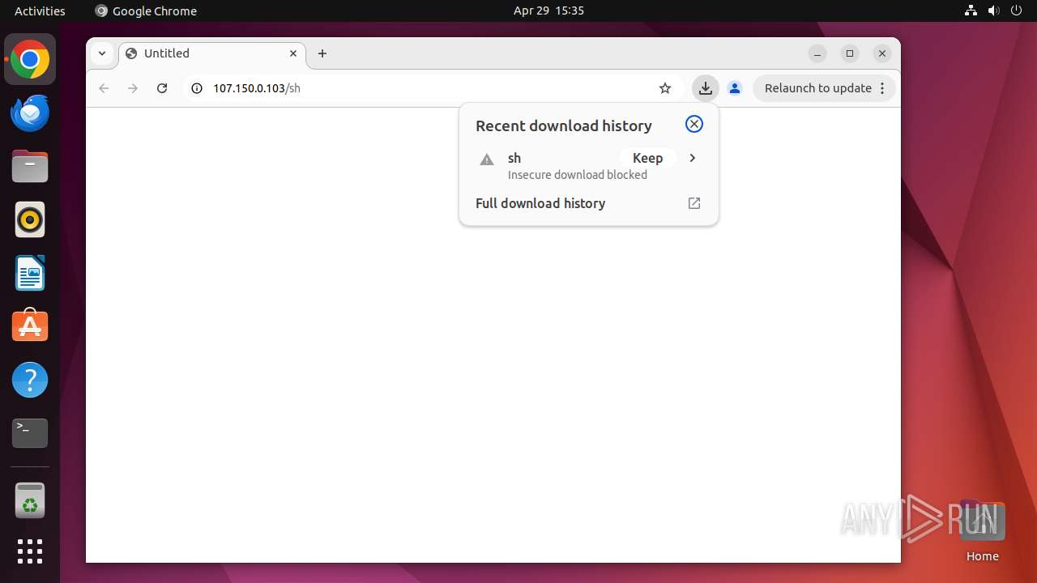Viewport: 1037px width, 583px height.
Task: Launch Rhythmbox from the dock
Action: [30, 219]
